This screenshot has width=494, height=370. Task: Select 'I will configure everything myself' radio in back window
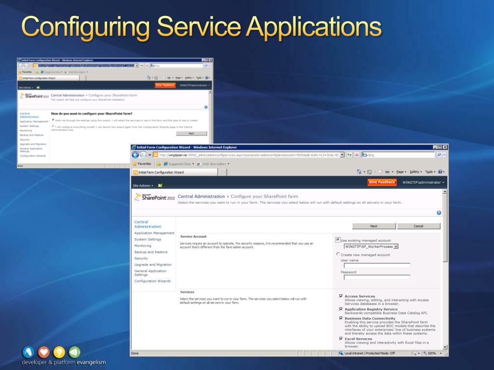pyautogui.click(x=53, y=127)
